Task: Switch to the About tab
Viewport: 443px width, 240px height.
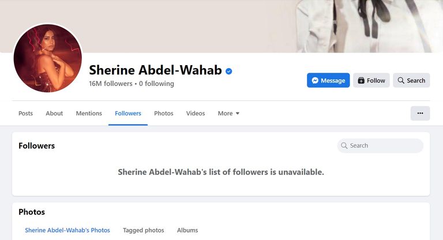Action: click(54, 114)
